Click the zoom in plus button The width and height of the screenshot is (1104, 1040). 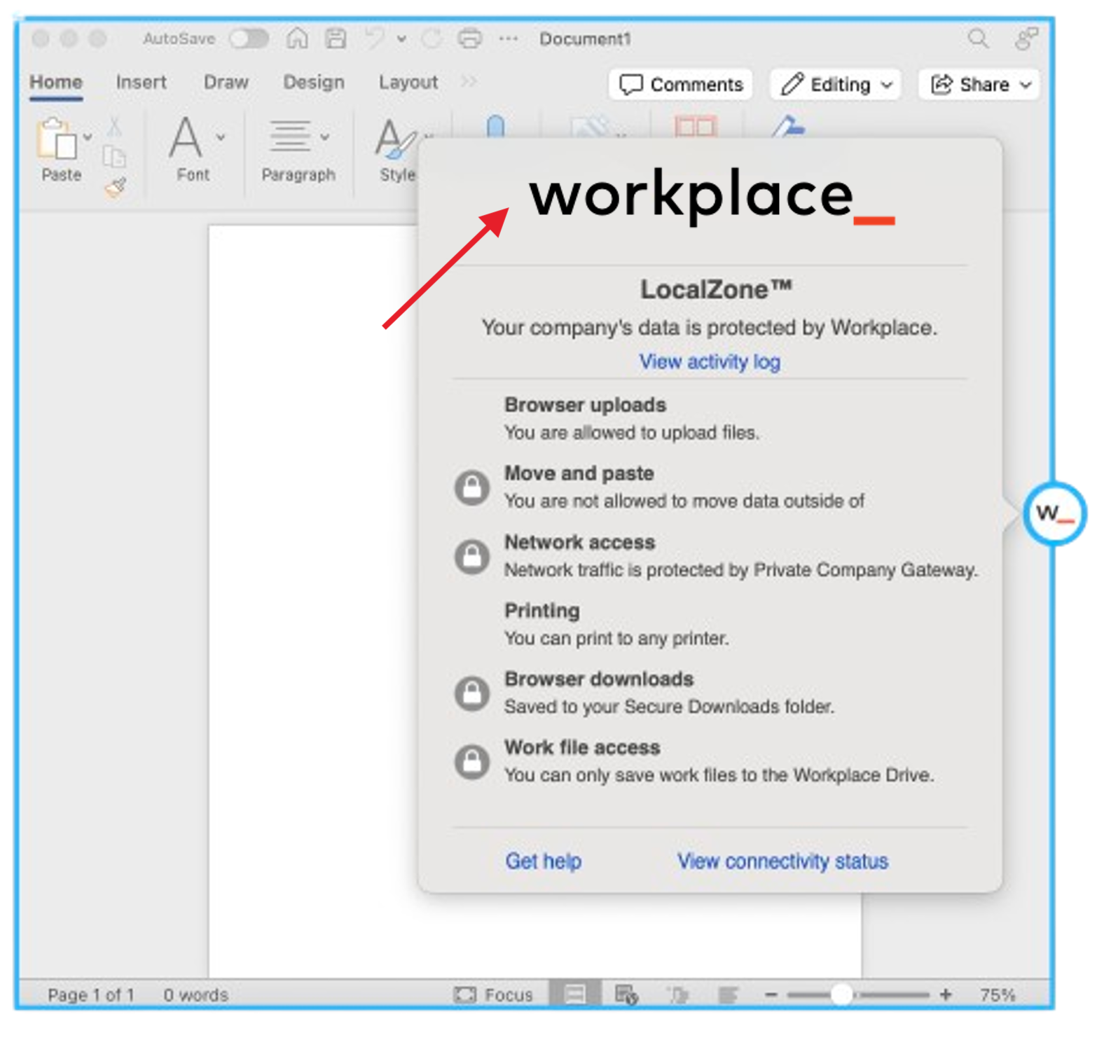(x=946, y=994)
